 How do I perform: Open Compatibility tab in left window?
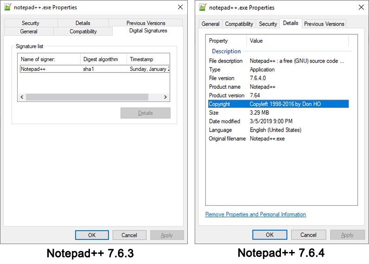[x=83, y=31]
